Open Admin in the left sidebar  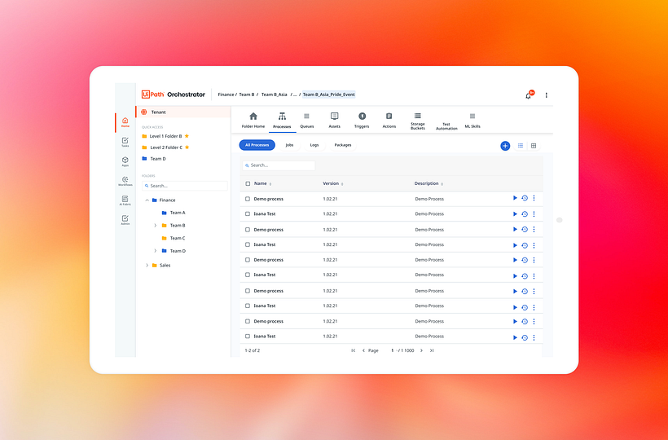click(x=125, y=220)
